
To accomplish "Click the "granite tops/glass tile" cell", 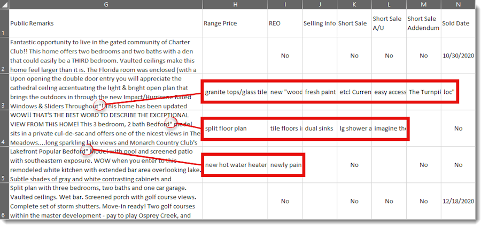I will click(235, 92).
